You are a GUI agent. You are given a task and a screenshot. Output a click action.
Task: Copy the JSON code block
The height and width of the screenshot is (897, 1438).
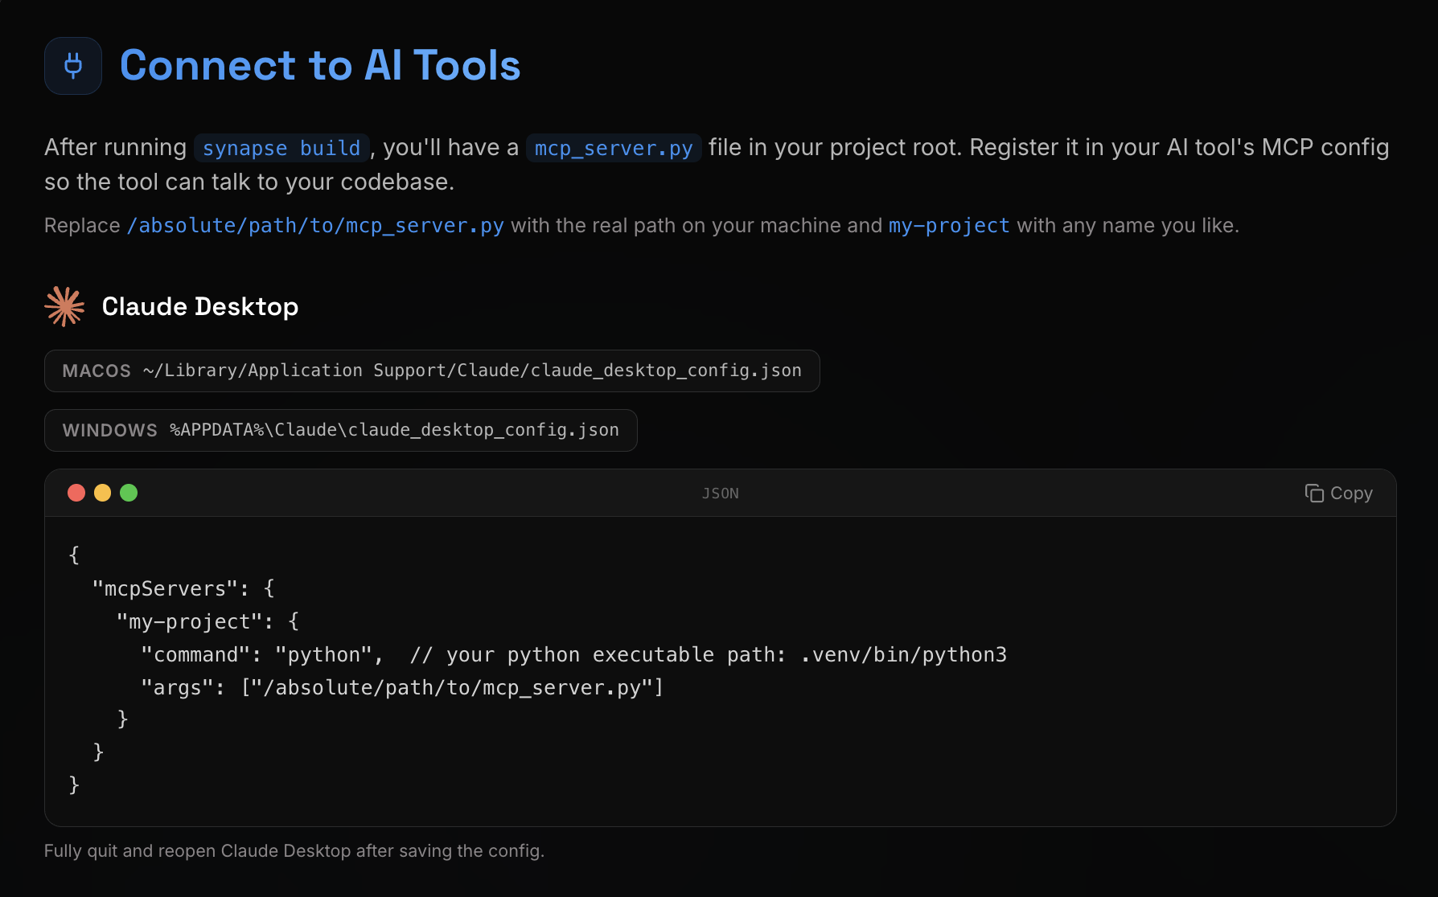coord(1338,493)
